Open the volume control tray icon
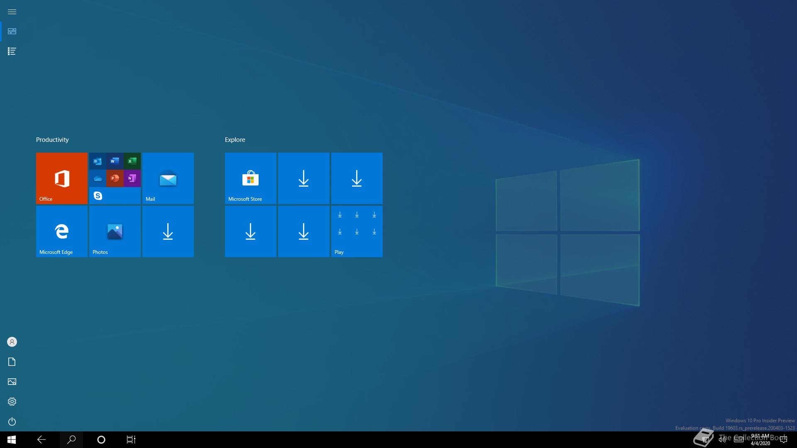This screenshot has height=448, width=797. (x=722, y=440)
